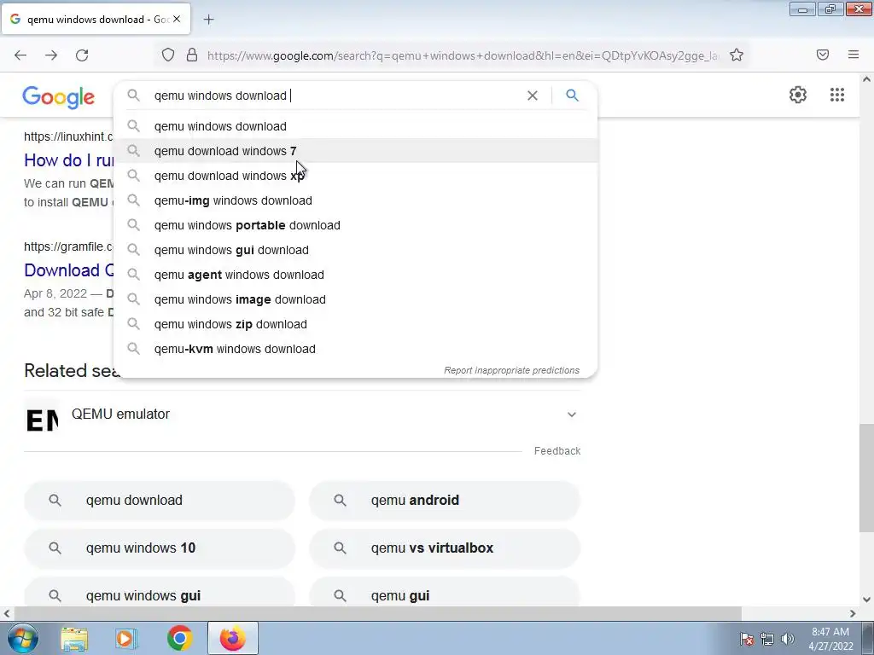The image size is (874, 655).
Task: Open the Windows Start menu orb
Action: pyautogui.click(x=23, y=638)
